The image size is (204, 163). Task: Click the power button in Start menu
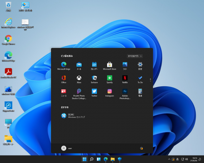click(x=141, y=148)
